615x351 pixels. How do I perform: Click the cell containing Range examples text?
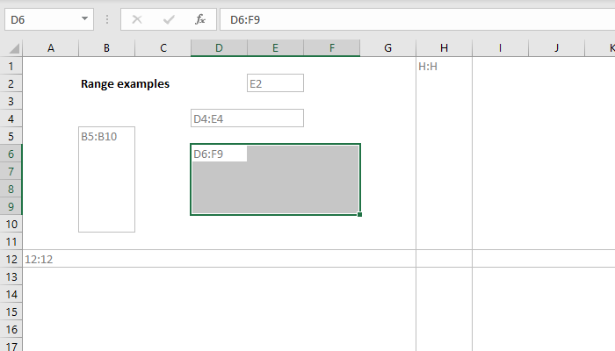[125, 83]
